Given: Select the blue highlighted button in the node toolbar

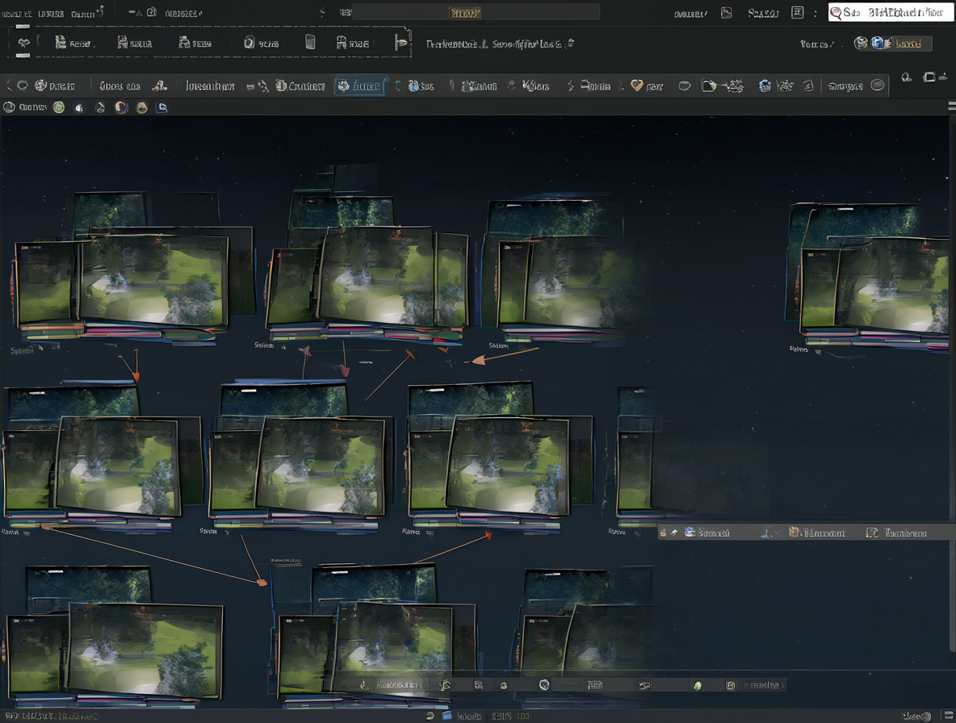Looking at the screenshot, I should click(x=360, y=86).
